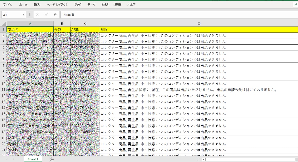
Task: Click the horizontal scrollbar left arrow
Action: coord(204,159)
